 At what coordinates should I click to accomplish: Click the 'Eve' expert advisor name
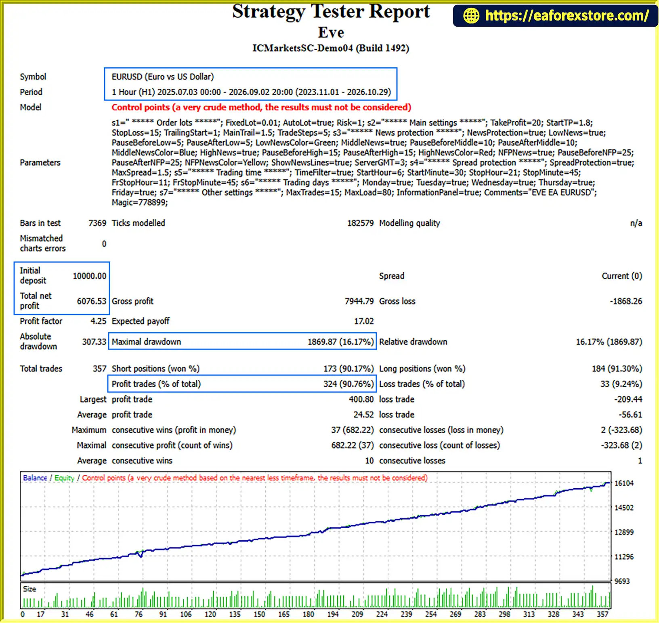[x=331, y=32]
